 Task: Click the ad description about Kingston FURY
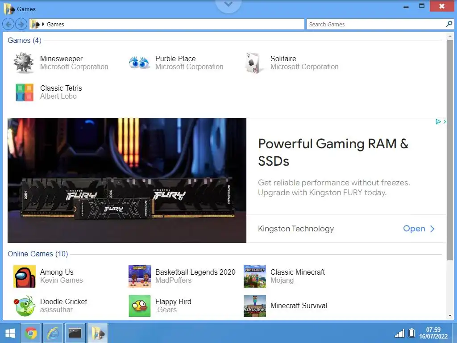(334, 188)
